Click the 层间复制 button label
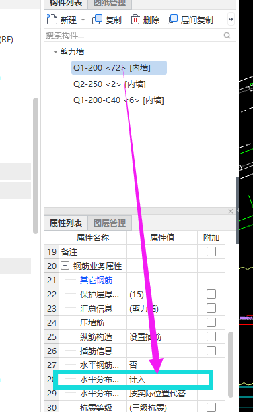Screen dimensions: 253x412 coord(196,20)
